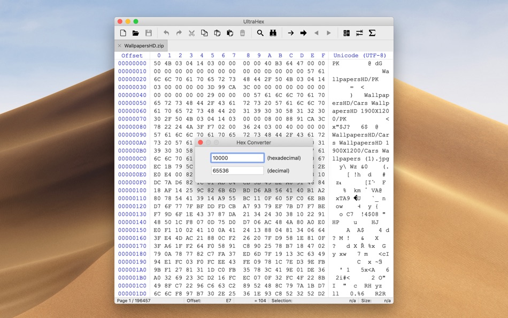508x318 pixels.
Task: Open search with the magnifying glass icon
Action: (x=260, y=33)
